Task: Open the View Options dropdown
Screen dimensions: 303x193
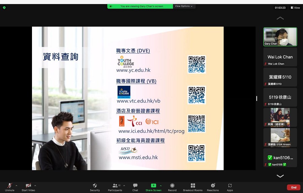Action: coord(184,6)
